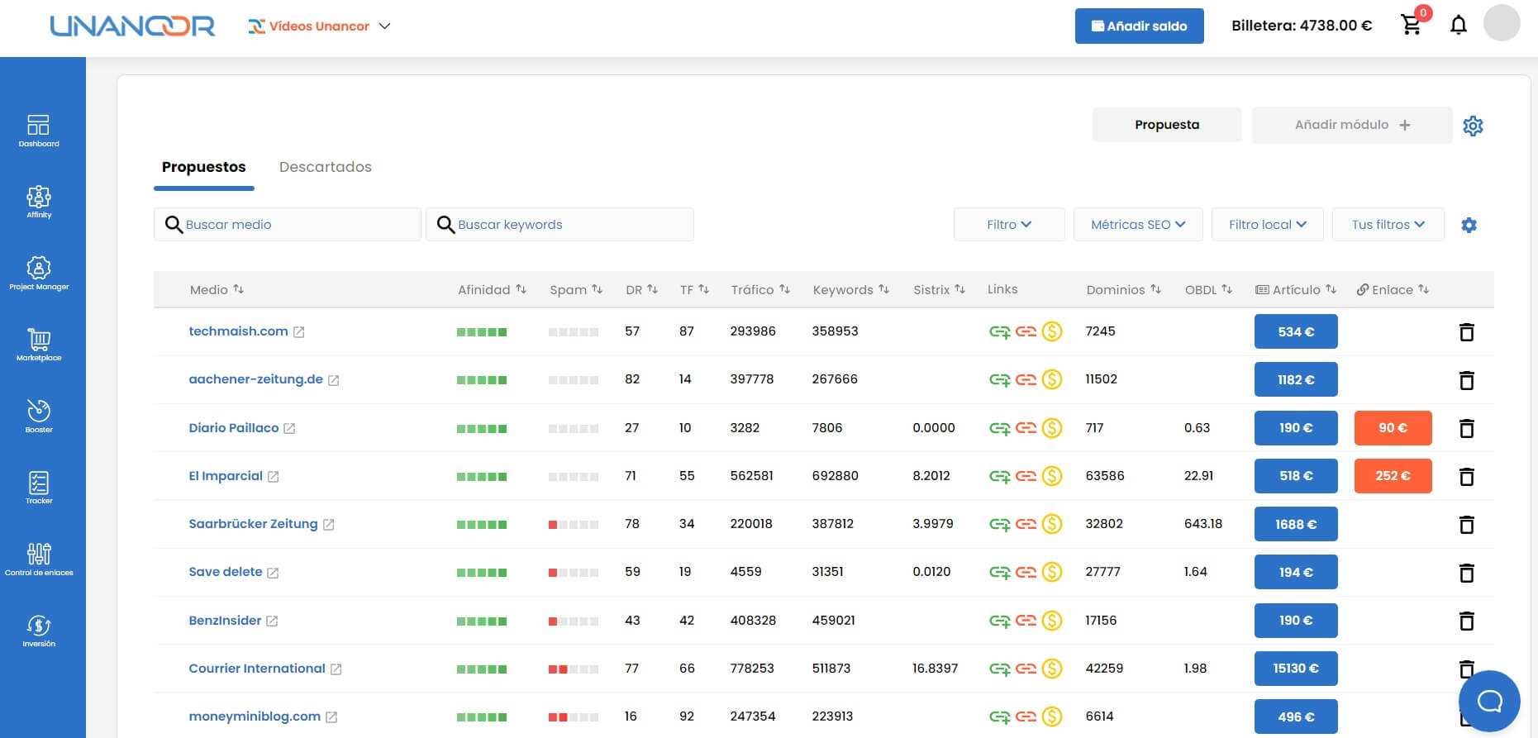This screenshot has width=1538, height=738.
Task: Open the Courrier International media link
Action: 257,669
